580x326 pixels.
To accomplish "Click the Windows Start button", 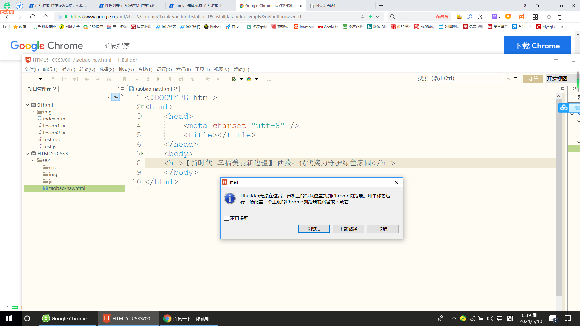I will (x=9, y=318).
